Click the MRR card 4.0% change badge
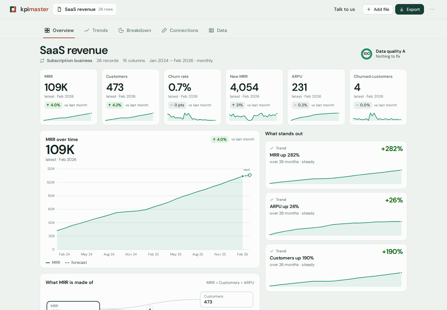This screenshot has height=310, width=447. (x=53, y=105)
